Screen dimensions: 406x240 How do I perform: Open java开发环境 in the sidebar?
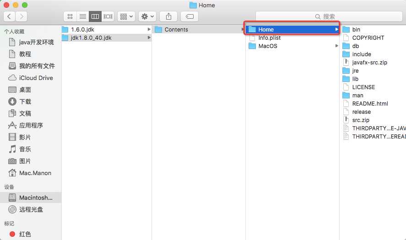[31, 42]
